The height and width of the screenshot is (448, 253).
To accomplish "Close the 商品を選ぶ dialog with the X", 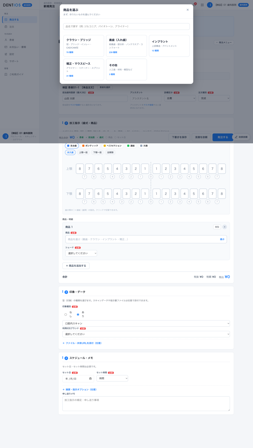I will click(188, 10).
